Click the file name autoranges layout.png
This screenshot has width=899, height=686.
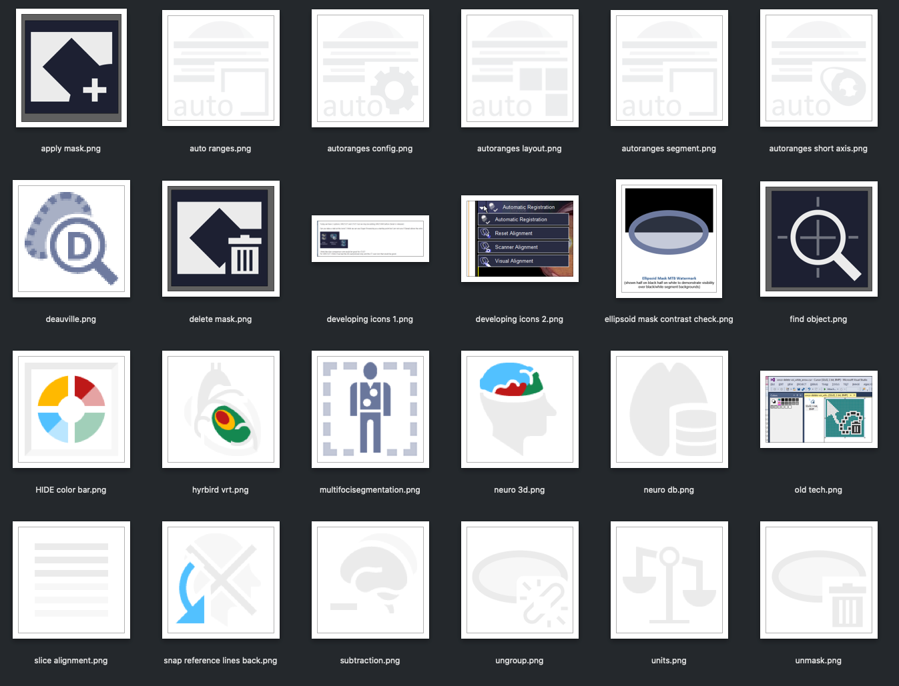(519, 149)
